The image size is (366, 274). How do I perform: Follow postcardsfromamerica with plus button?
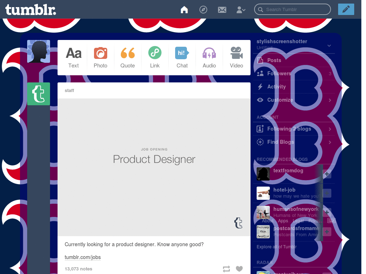click(327, 232)
